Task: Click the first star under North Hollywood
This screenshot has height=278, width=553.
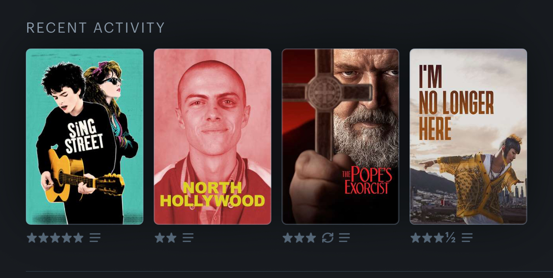Action: pyautogui.click(x=160, y=238)
